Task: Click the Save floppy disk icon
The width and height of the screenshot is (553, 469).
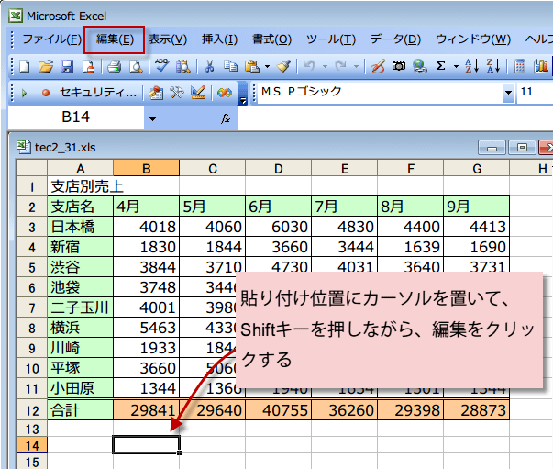Action: click(x=66, y=66)
